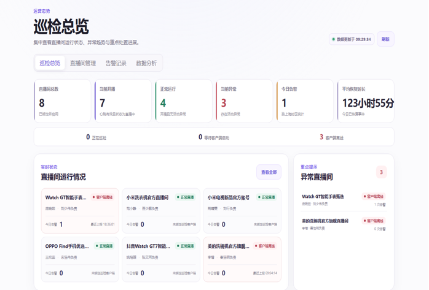Click the 巡检总览 page title
The image size is (429, 290).
point(61,26)
